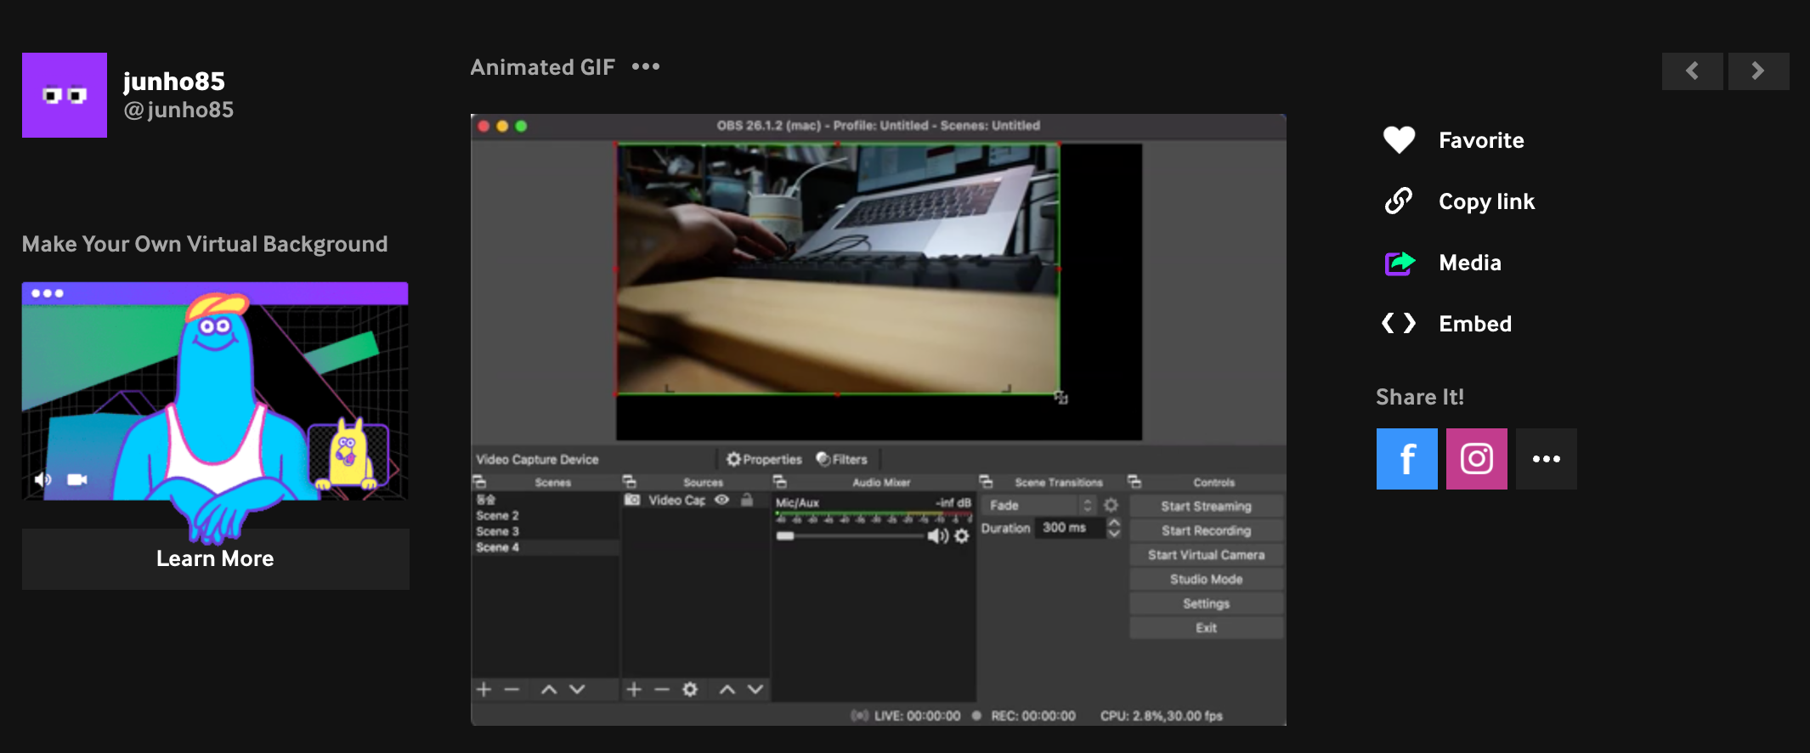Open the junho85 profile name
This screenshot has height=753, width=1810.
(x=174, y=81)
